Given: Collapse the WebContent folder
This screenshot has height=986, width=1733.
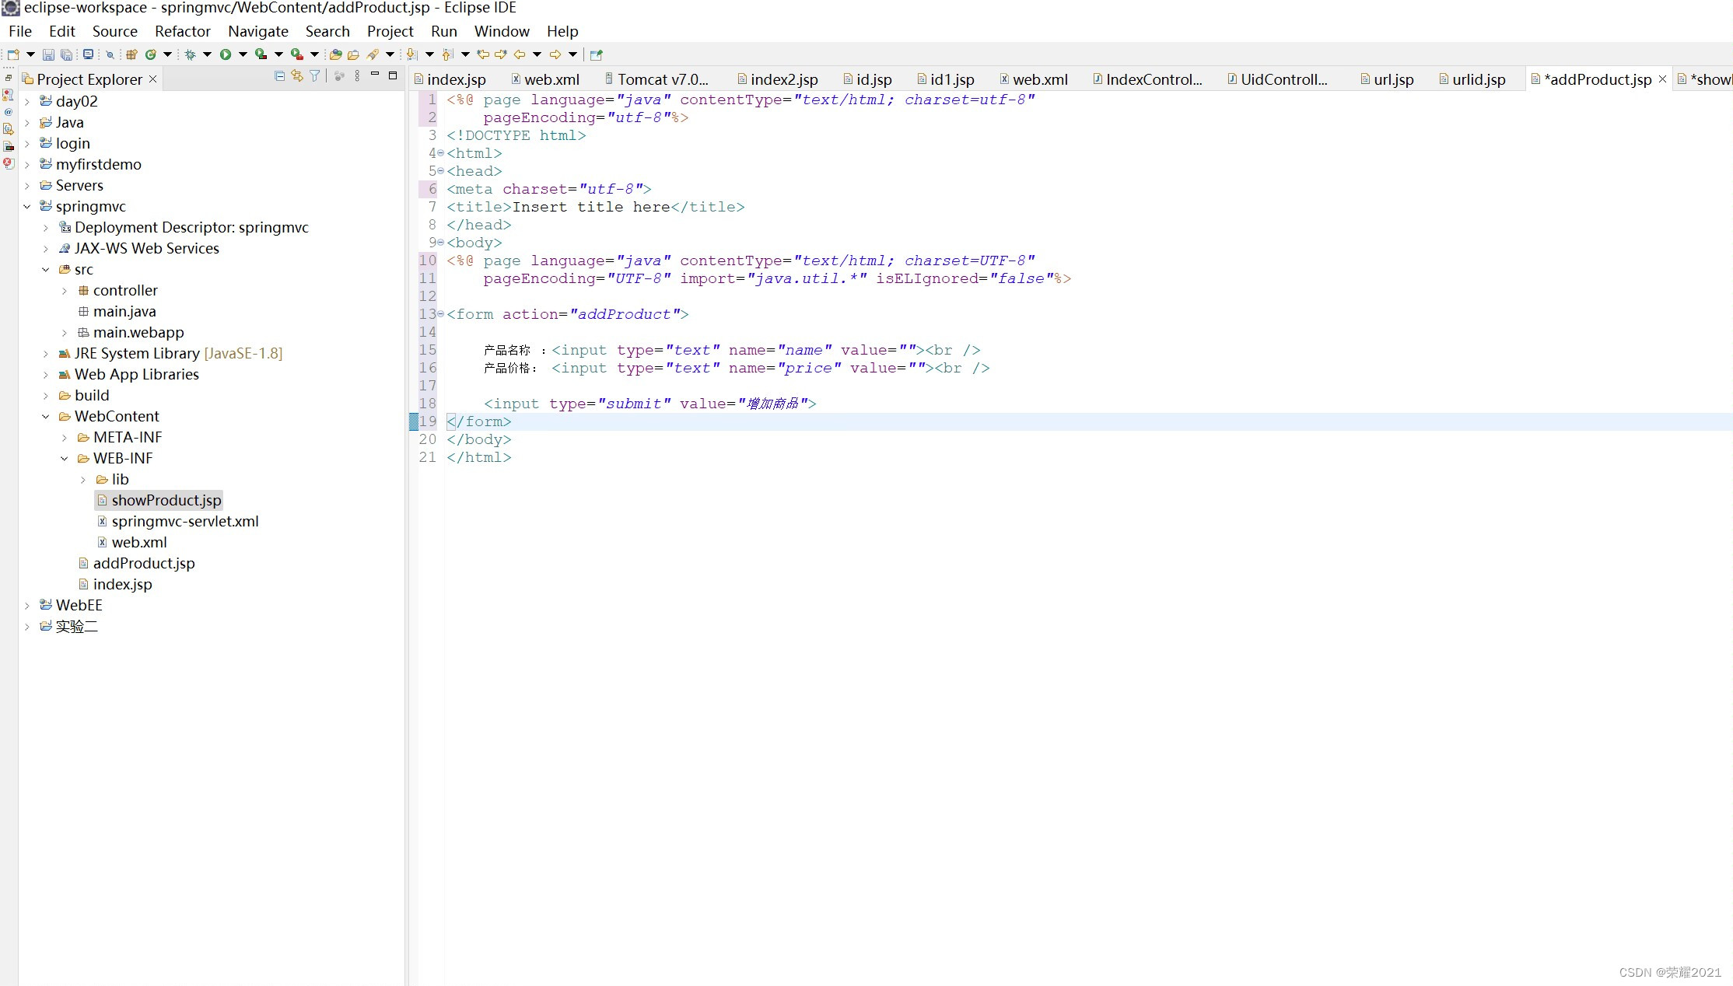Looking at the screenshot, I should pyautogui.click(x=46, y=417).
